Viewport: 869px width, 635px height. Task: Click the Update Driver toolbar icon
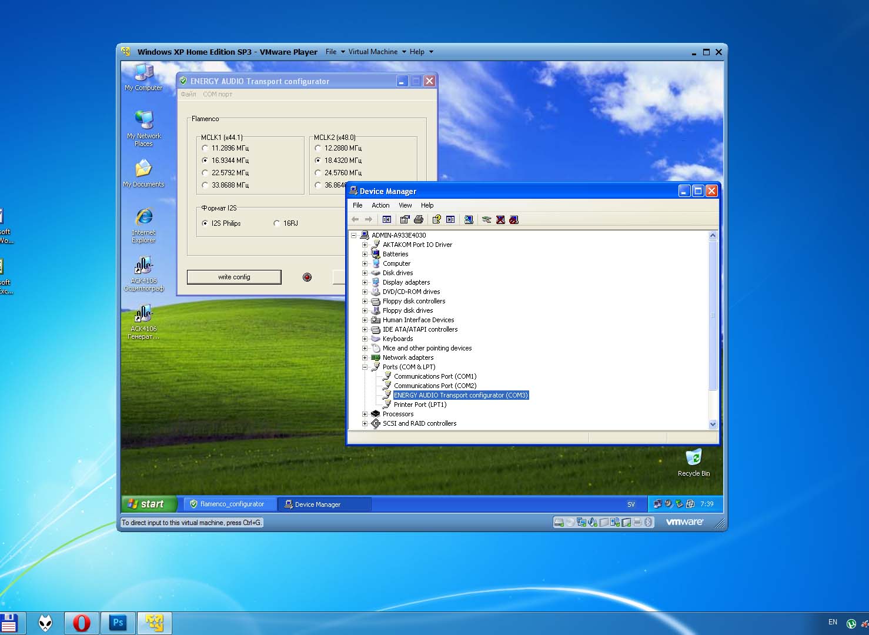click(486, 219)
